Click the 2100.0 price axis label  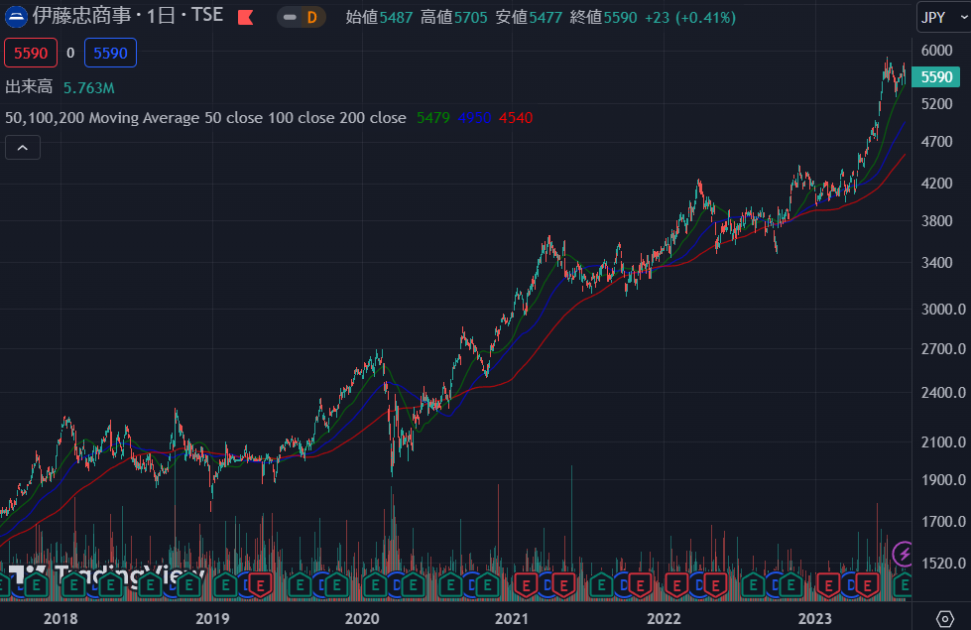click(x=943, y=442)
